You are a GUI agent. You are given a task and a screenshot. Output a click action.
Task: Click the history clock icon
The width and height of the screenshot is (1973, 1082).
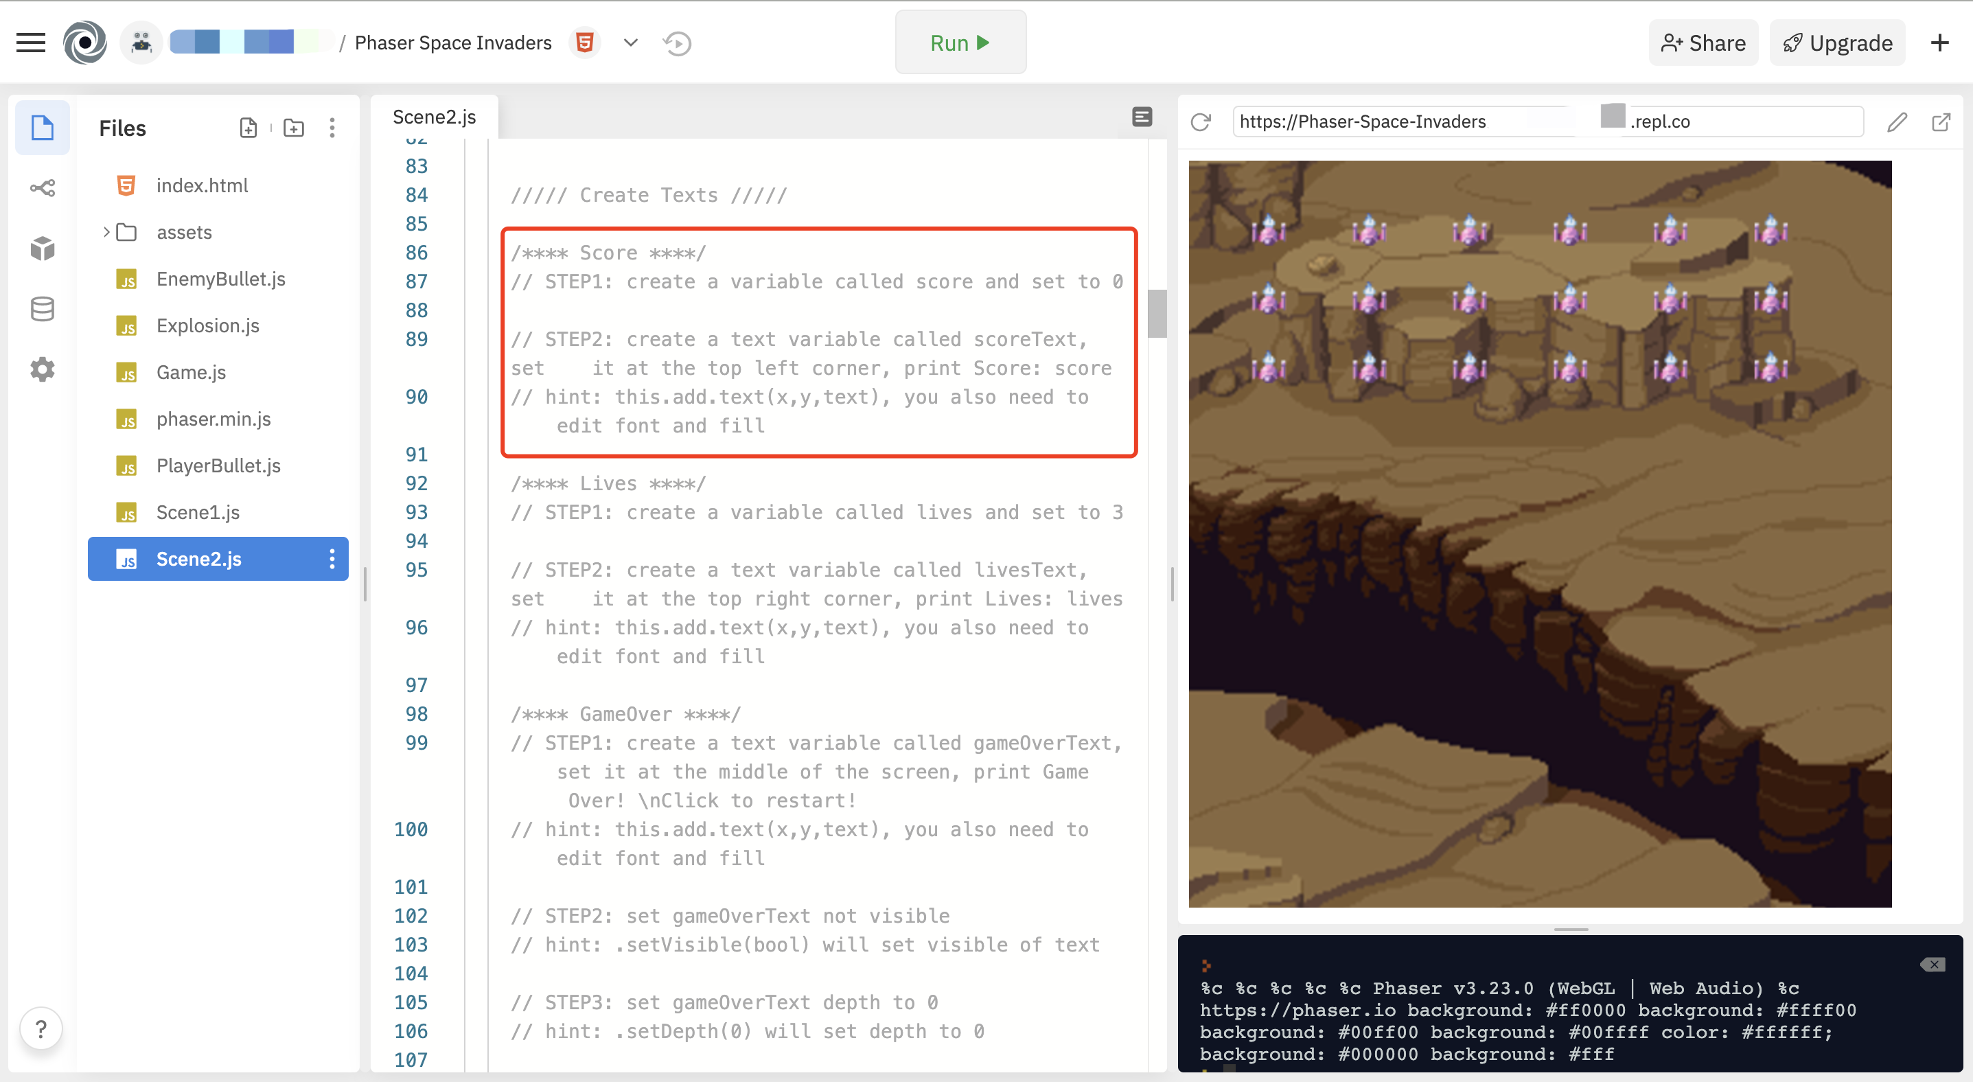pos(677,44)
